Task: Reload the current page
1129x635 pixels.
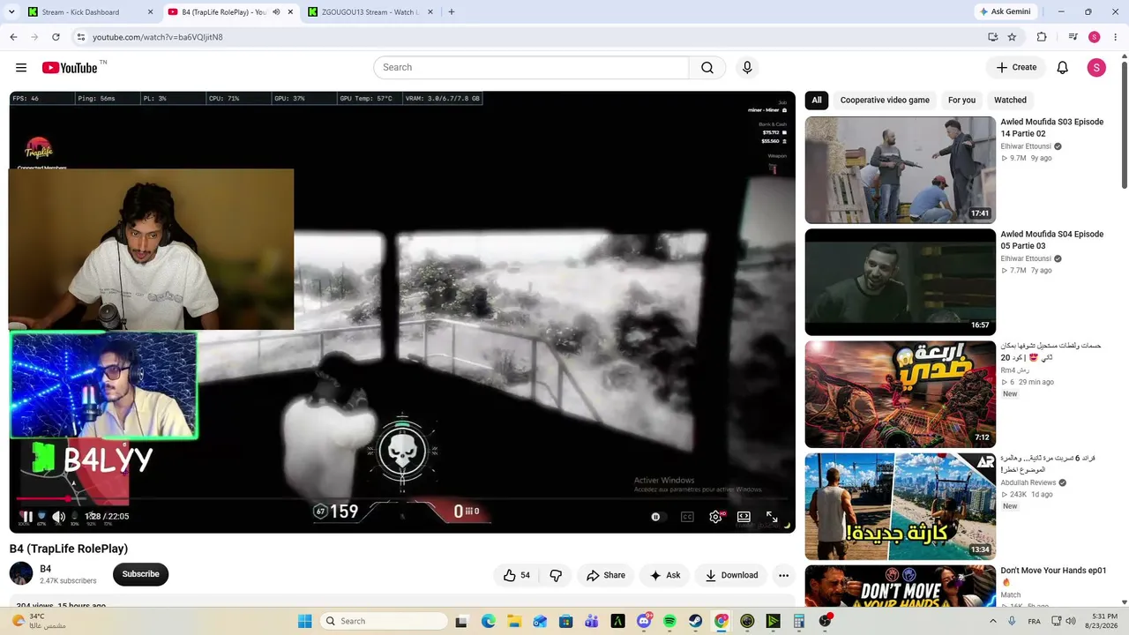Action: pos(56,37)
